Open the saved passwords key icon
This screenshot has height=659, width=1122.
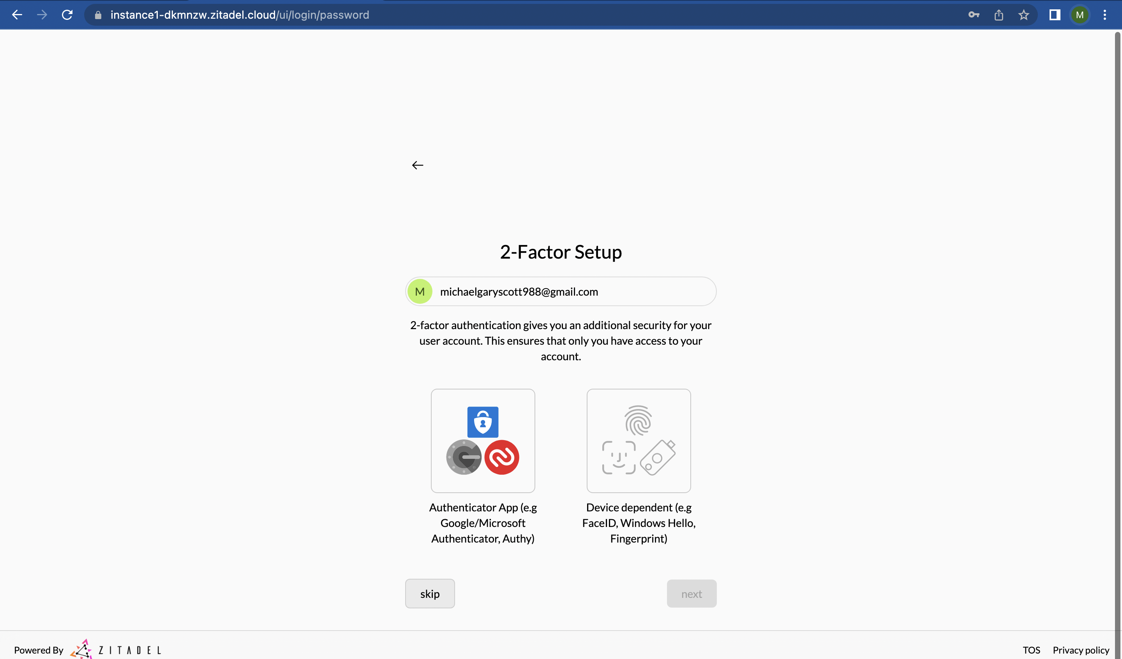pos(974,15)
